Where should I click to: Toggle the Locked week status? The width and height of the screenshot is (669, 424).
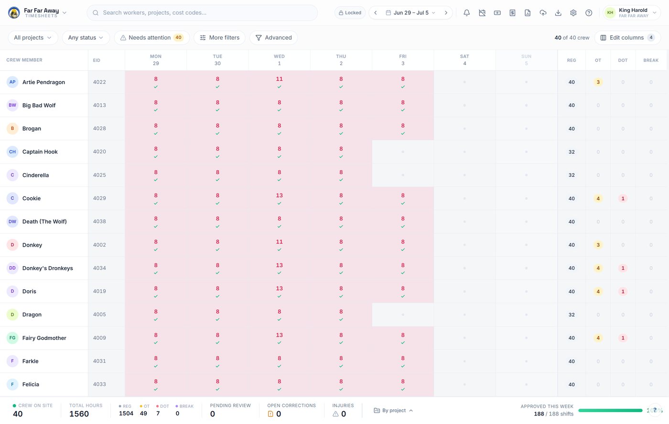(x=350, y=13)
